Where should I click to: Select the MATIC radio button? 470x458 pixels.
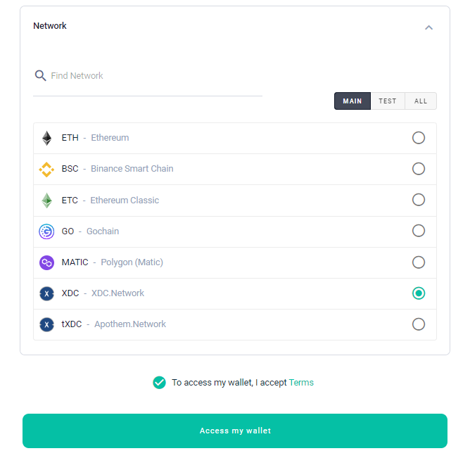pos(419,262)
